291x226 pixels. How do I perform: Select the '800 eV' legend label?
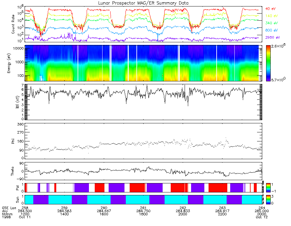tap(272, 30)
